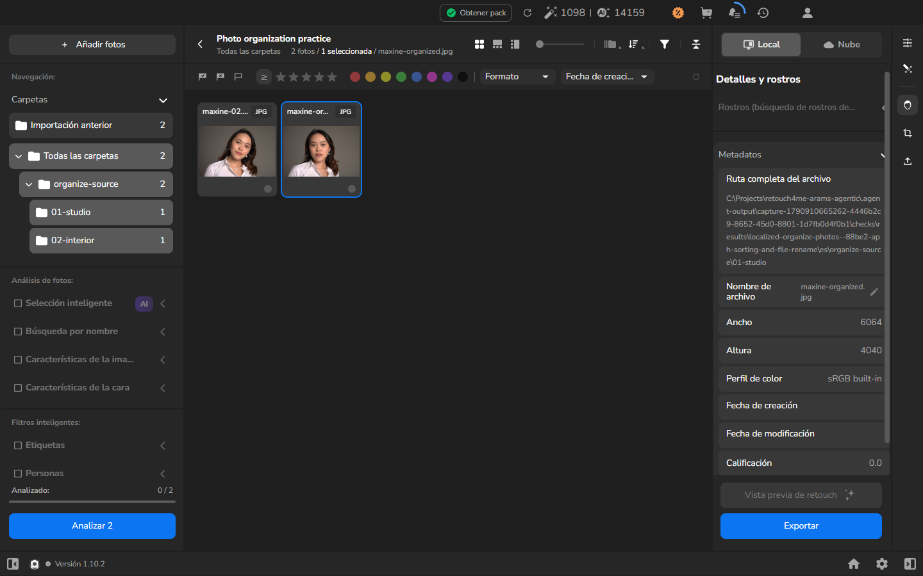The height and width of the screenshot is (576, 923).
Task: Check Características de la imagen checkbox
Action: tap(18, 360)
